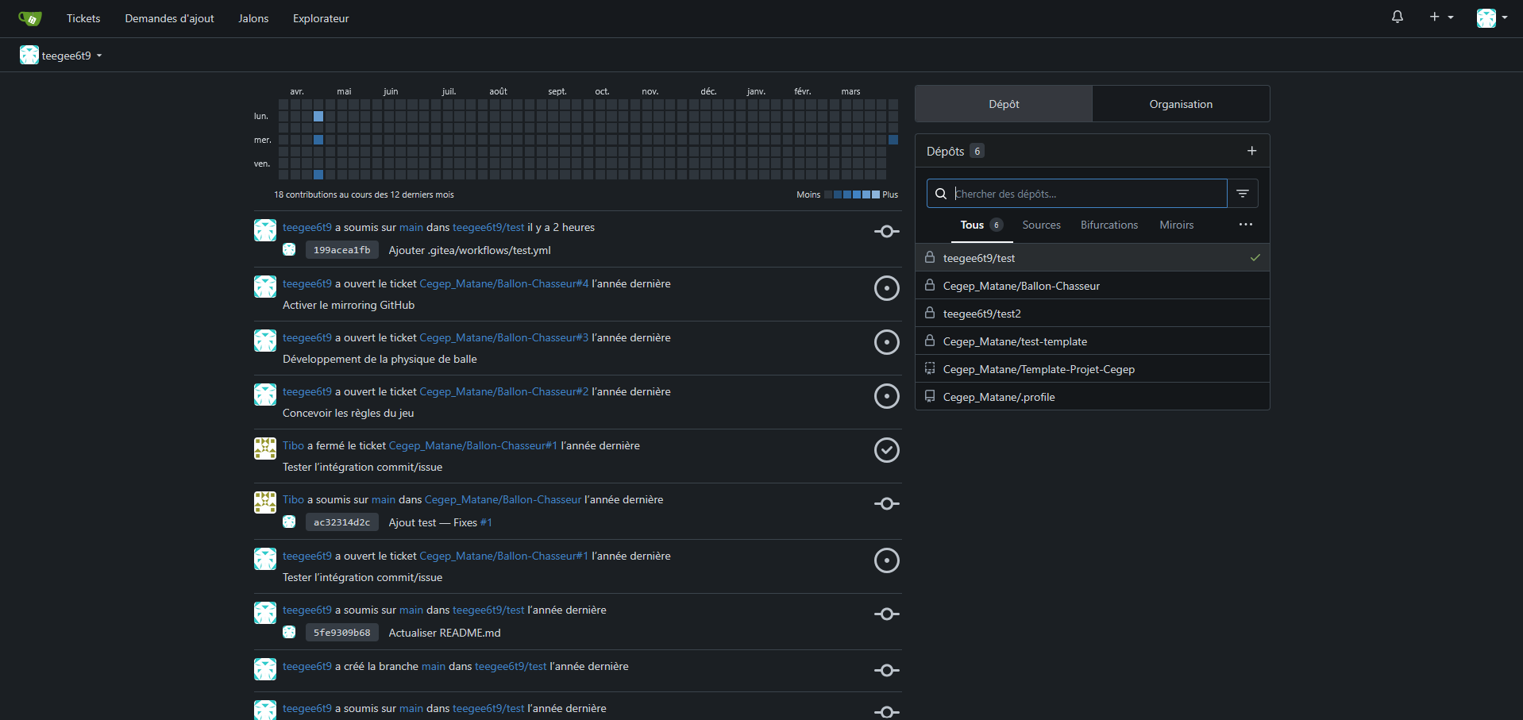Open Tickets in the top navigation
1523x720 pixels.
(83, 18)
